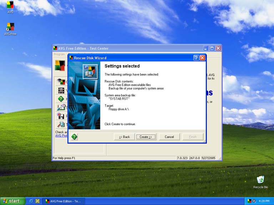Viewport: 274px width, 205px height.
Task: Open the Windows Start menu
Action: (12, 201)
